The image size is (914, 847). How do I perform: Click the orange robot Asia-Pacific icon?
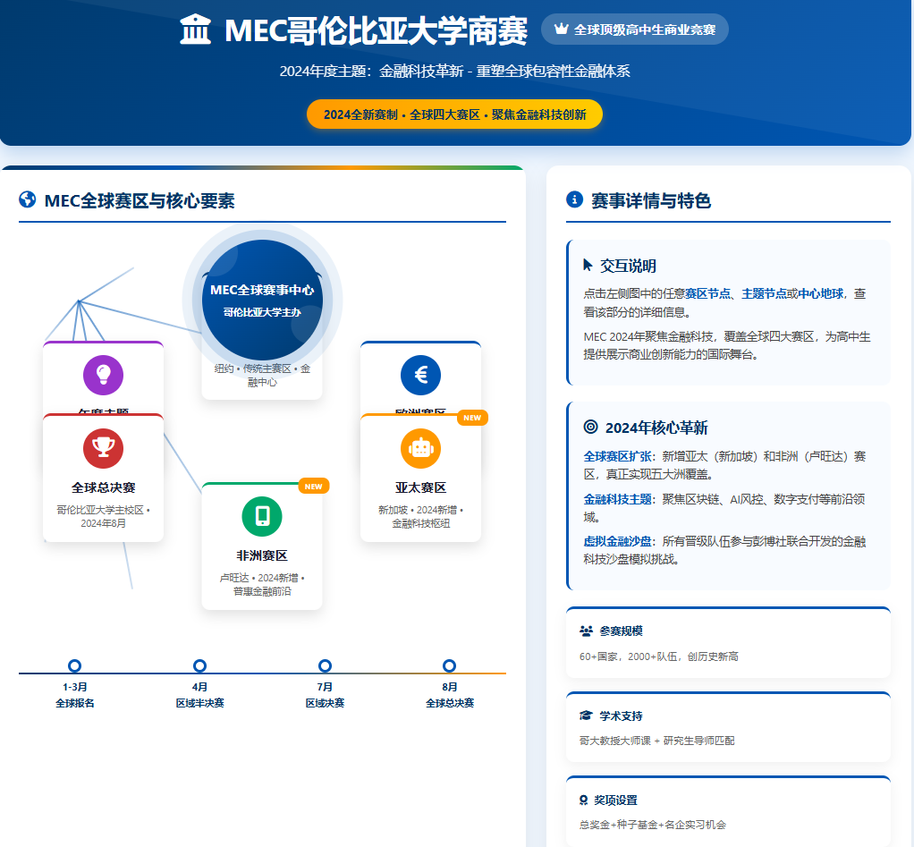420,448
